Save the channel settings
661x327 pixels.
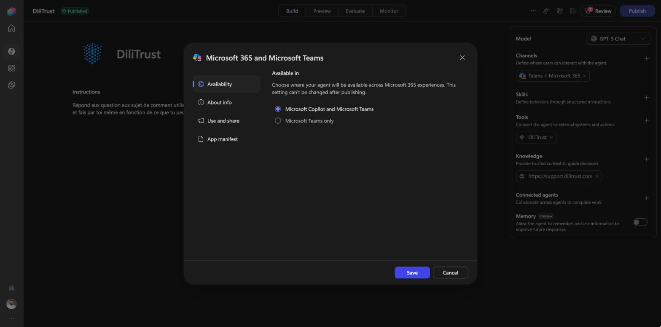[x=412, y=273]
